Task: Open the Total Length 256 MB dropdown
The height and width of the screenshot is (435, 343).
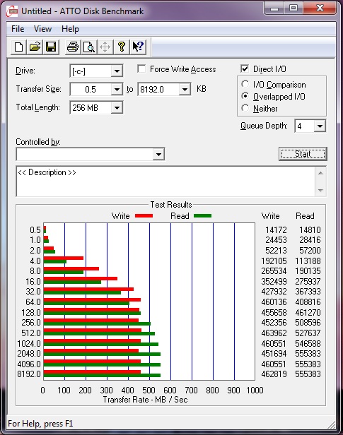Action: pos(96,107)
